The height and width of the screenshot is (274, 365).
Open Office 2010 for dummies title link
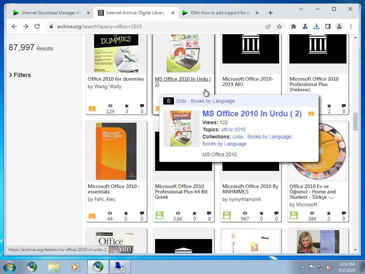[116, 79]
